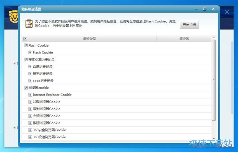This screenshot has width=238, height=152.
Task: Toggle the 火狐浏览器Cookie checkbox
Action: pyautogui.click(x=30, y=116)
